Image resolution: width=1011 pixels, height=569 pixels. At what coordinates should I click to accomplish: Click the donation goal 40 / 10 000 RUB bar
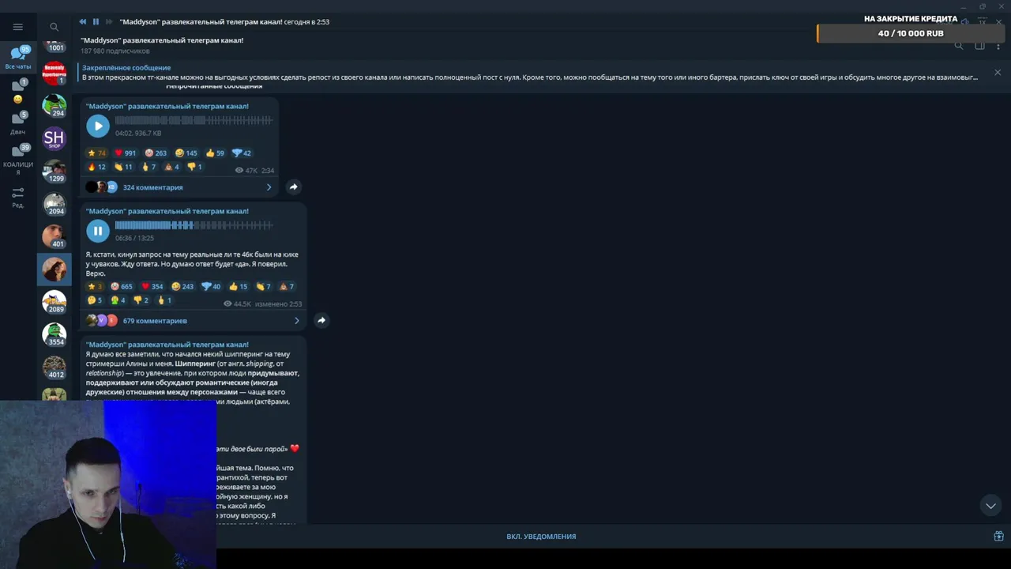pyautogui.click(x=912, y=33)
